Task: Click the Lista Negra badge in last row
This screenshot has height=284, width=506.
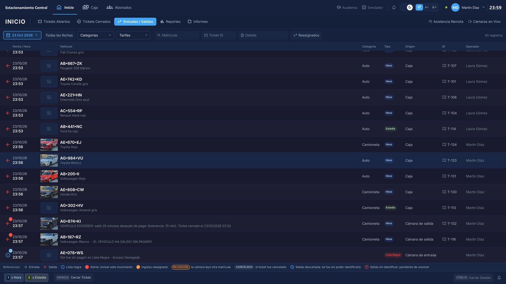Action: click(393, 255)
